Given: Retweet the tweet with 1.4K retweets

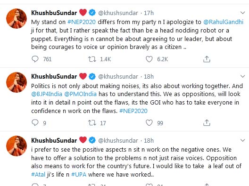Looking at the screenshot, I should (x=92, y=59).
